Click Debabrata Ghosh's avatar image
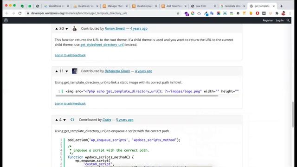 (74, 71)
